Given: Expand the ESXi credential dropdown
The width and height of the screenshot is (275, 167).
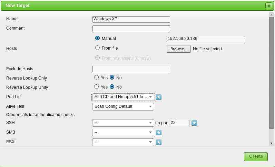Looking at the screenshot, I should [123, 142].
